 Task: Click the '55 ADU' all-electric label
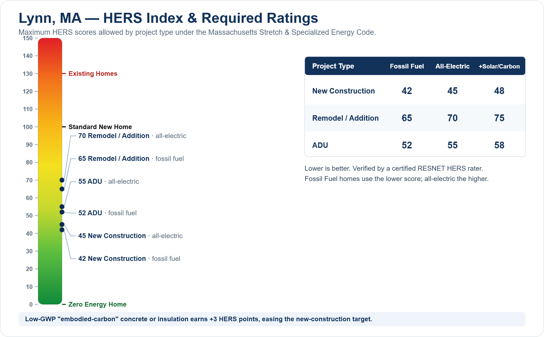coord(109,182)
